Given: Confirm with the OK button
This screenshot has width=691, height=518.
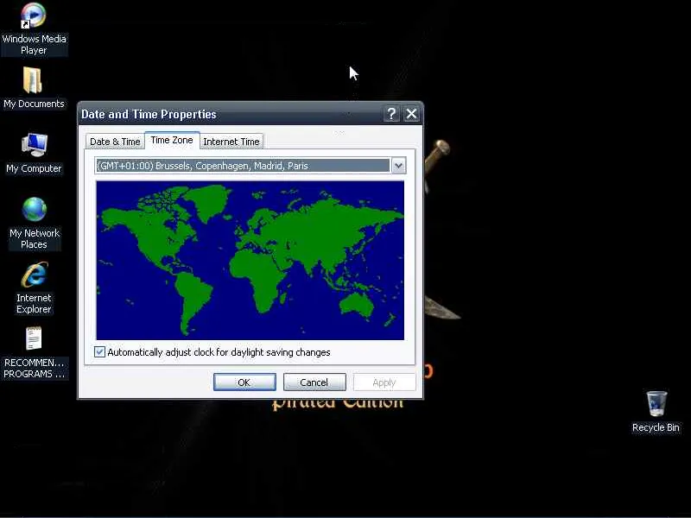Looking at the screenshot, I should (244, 382).
